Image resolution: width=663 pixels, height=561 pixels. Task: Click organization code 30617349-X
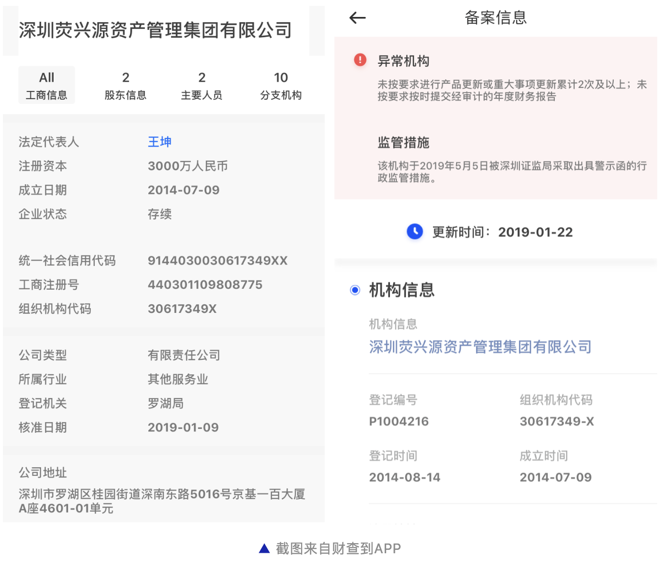557,421
